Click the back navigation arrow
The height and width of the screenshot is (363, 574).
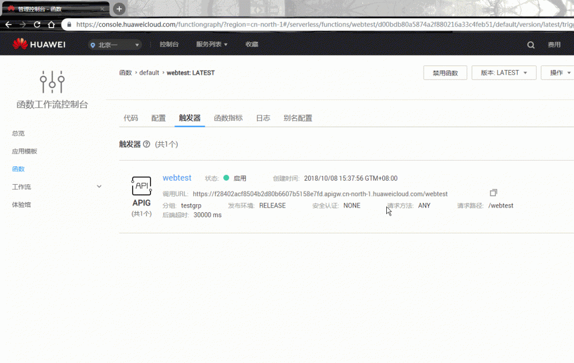click(8, 25)
